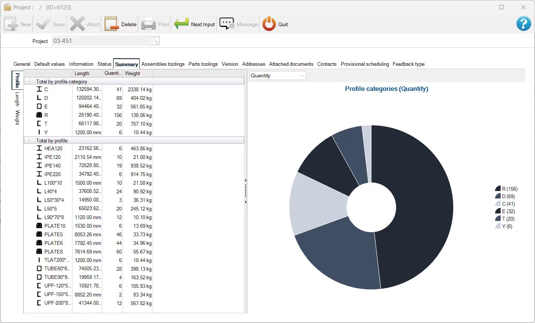The image size is (535, 323).
Task: Open the help question mark icon
Action: coord(523,24)
